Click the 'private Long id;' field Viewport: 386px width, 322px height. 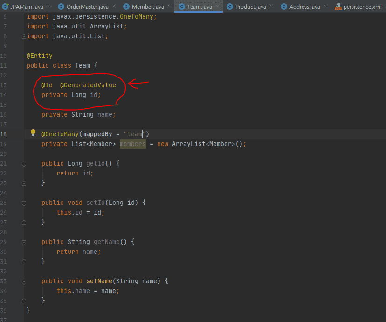[71, 95]
